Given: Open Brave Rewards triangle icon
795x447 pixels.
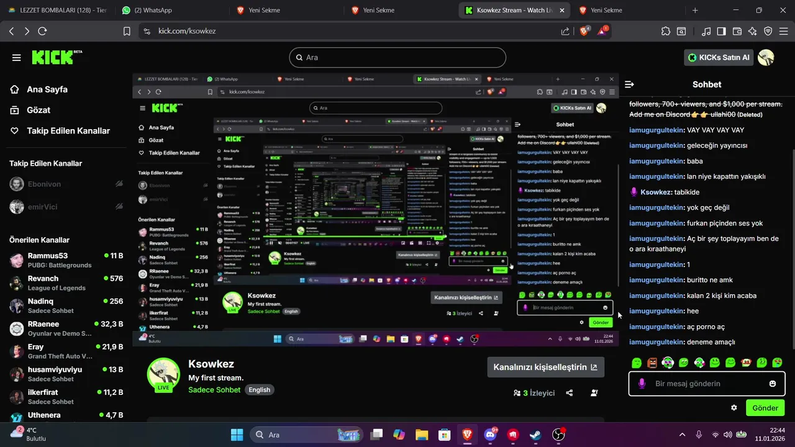Looking at the screenshot, I should 603,30.
